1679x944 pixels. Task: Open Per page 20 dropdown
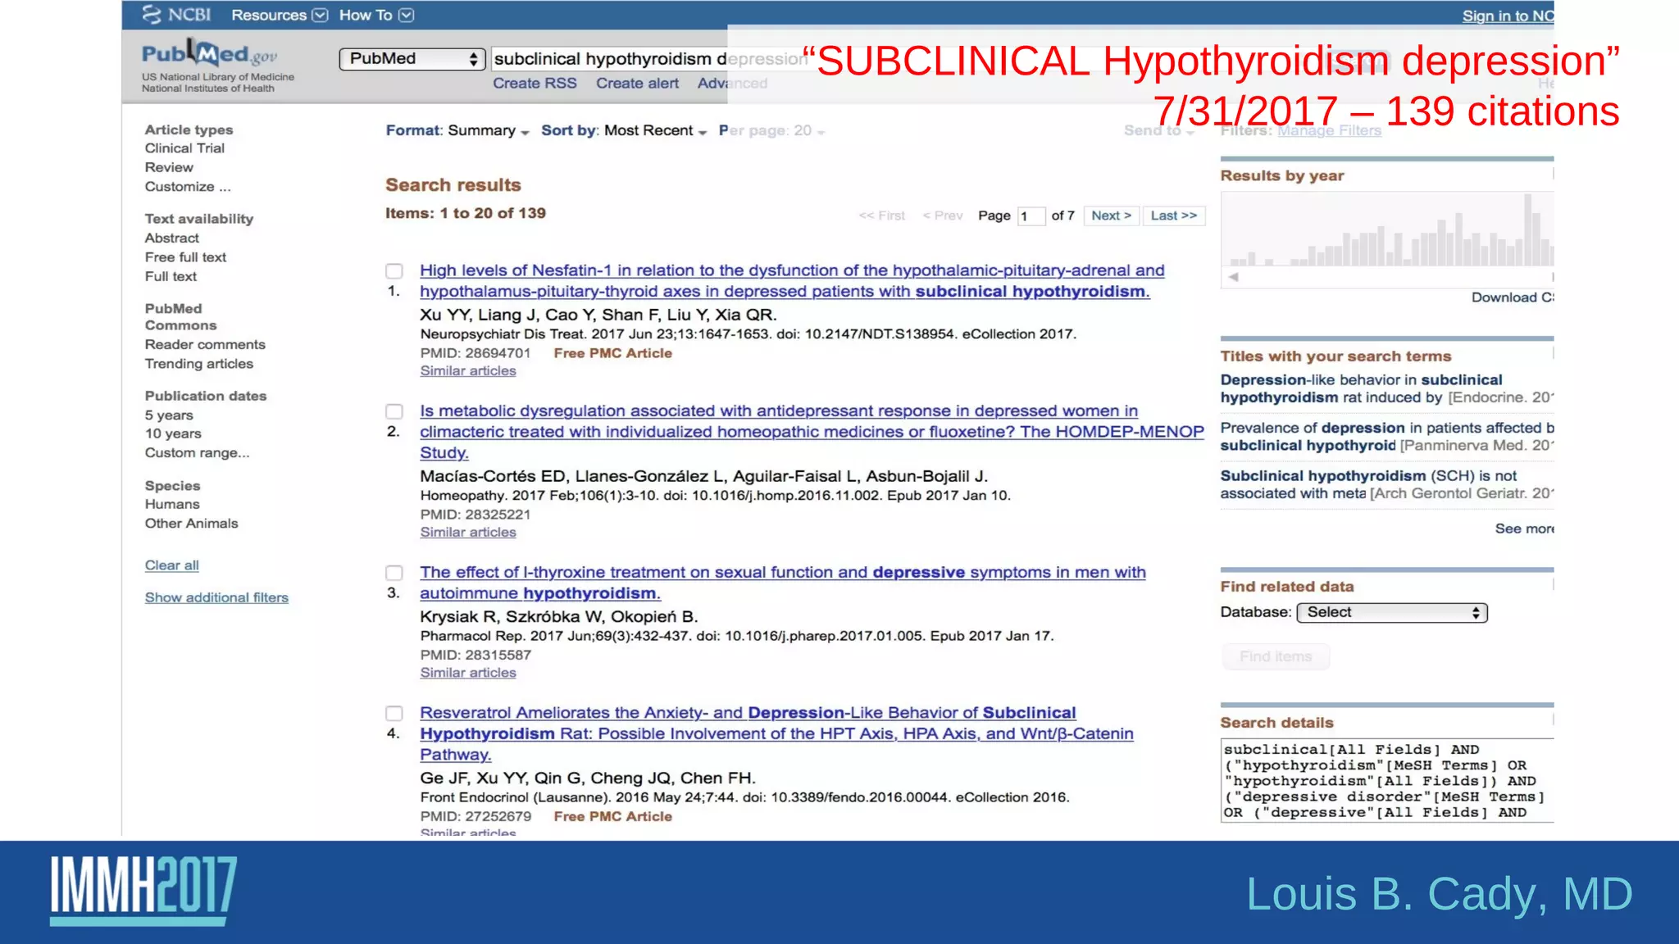[x=771, y=130]
